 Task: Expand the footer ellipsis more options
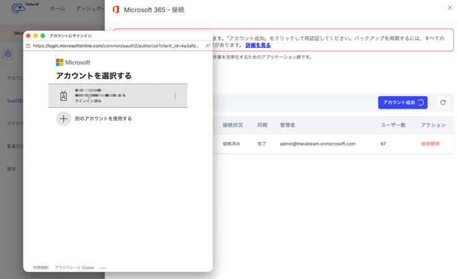(x=103, y=267)
